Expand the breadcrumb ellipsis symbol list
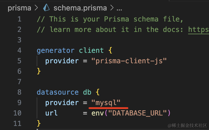Viewport: 209px width, 130px height. (119, 9)
